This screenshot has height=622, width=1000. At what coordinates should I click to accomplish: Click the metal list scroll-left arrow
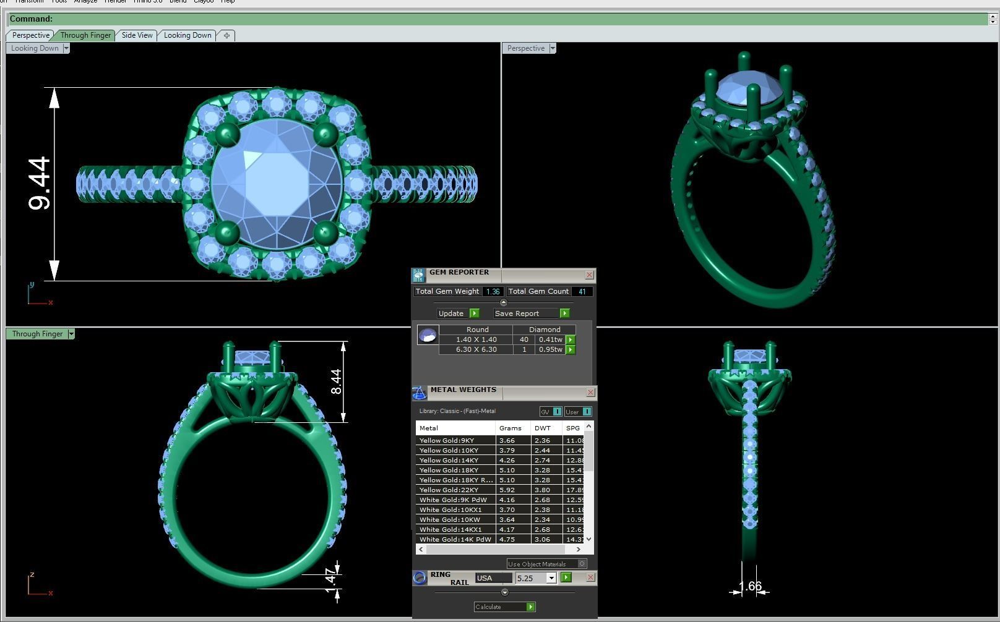tap(421, 549)
